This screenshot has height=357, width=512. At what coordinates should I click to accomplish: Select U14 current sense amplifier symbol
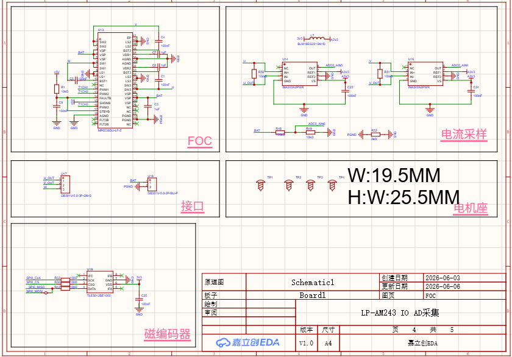coord(299,74)
